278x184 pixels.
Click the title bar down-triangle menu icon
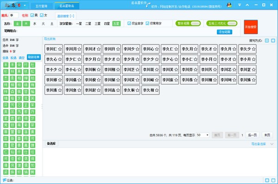[x=240, y=5]
